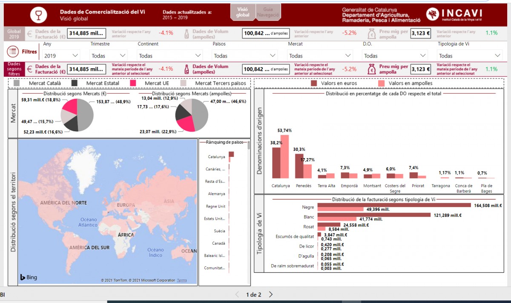511x303 pixels.
Task: Click the wine glass logo icon
Action: point(38,15)
